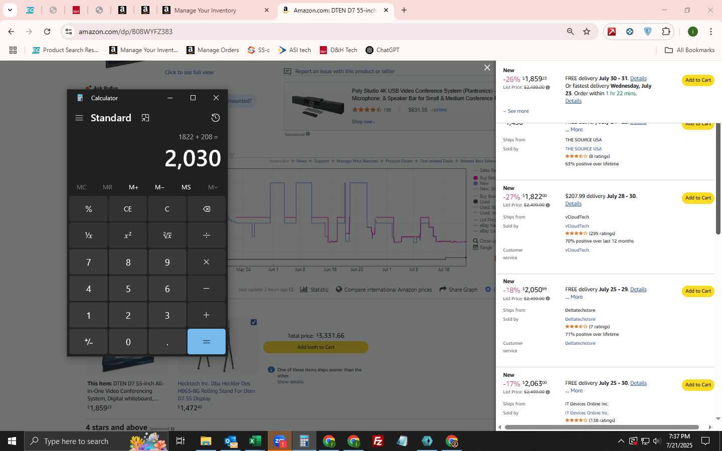The height and width of the screenshot is (451, 722).
Task: Open the Chrome extensions puzzle icon
Action: tap(666, 32)
